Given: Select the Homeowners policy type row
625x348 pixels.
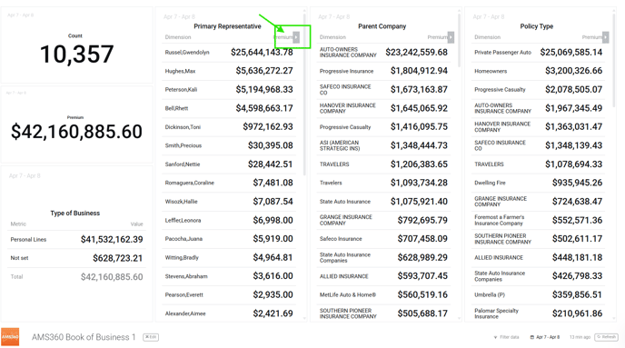Looking at the screenshot, I should (x=538, y=71).
